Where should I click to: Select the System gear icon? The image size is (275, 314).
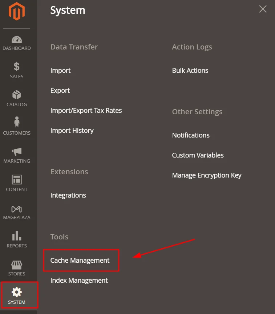(16, 295)
